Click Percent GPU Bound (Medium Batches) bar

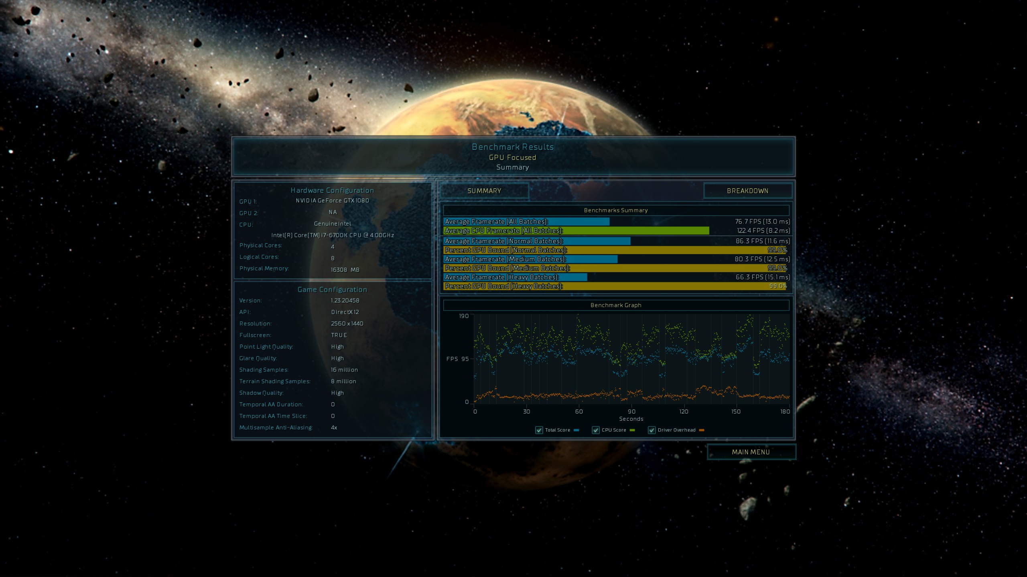click(615, 268)
